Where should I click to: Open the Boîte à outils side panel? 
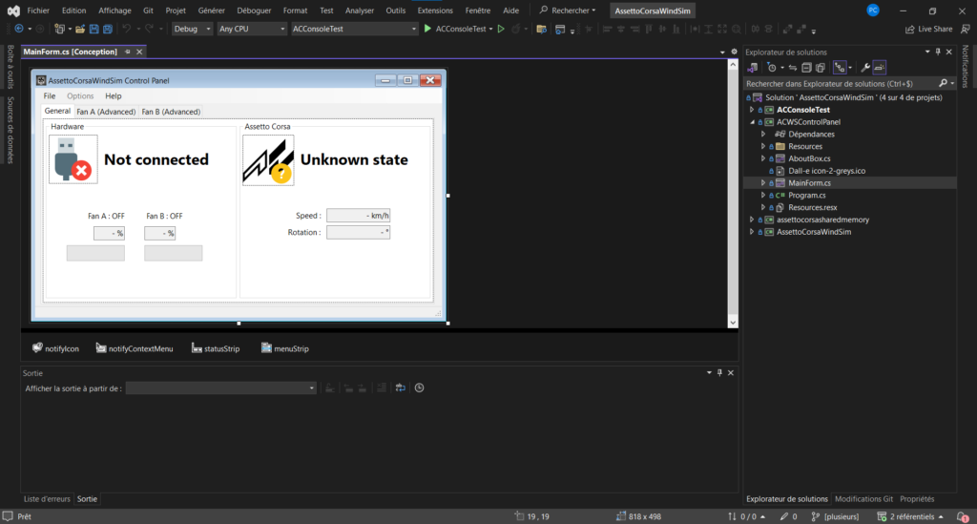click(x=10, y=67)
